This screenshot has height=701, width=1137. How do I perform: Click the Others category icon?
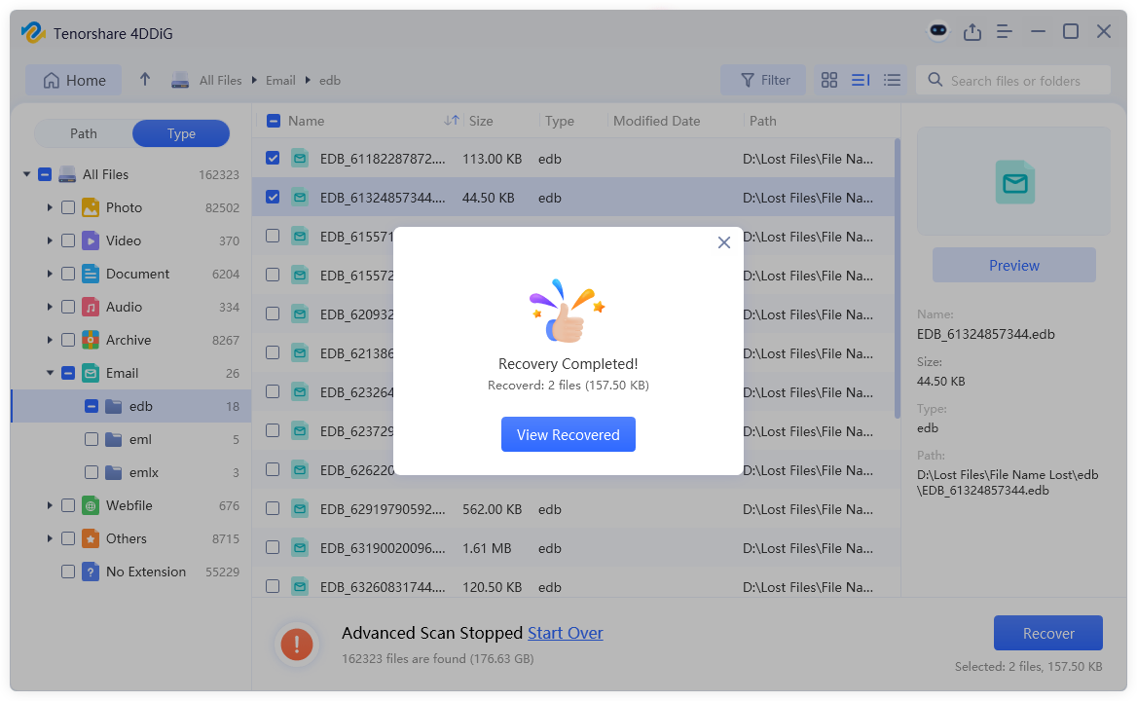[91, 538]
